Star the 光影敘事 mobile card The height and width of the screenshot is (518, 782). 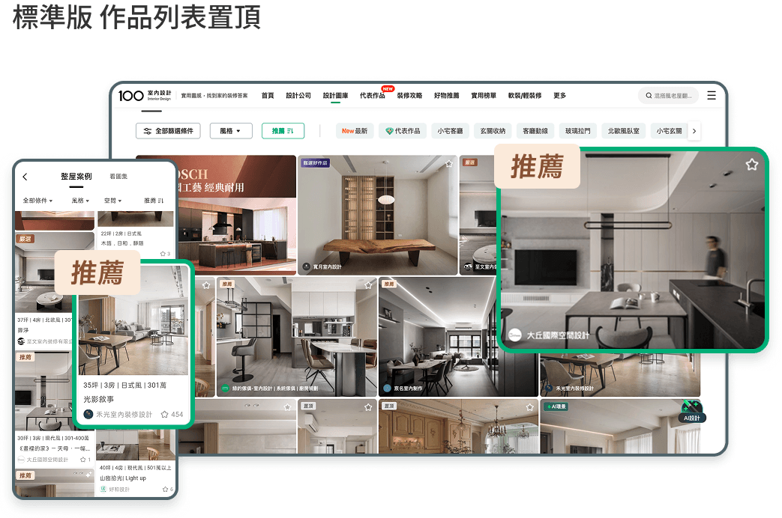pos(165,415)
